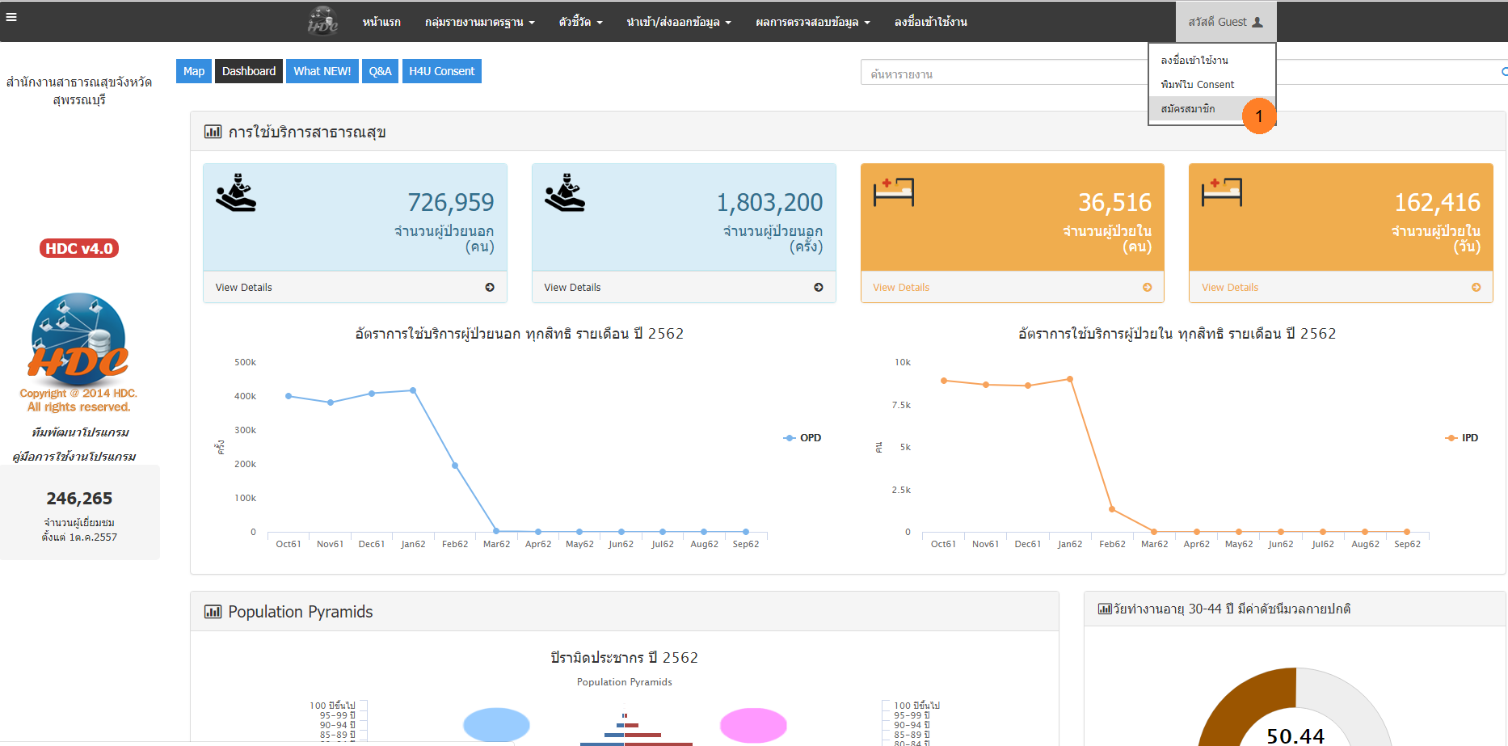
Task: Click the arrow icon on outpatient persons card
Action: pyautogui.click(x=490, y=288)
